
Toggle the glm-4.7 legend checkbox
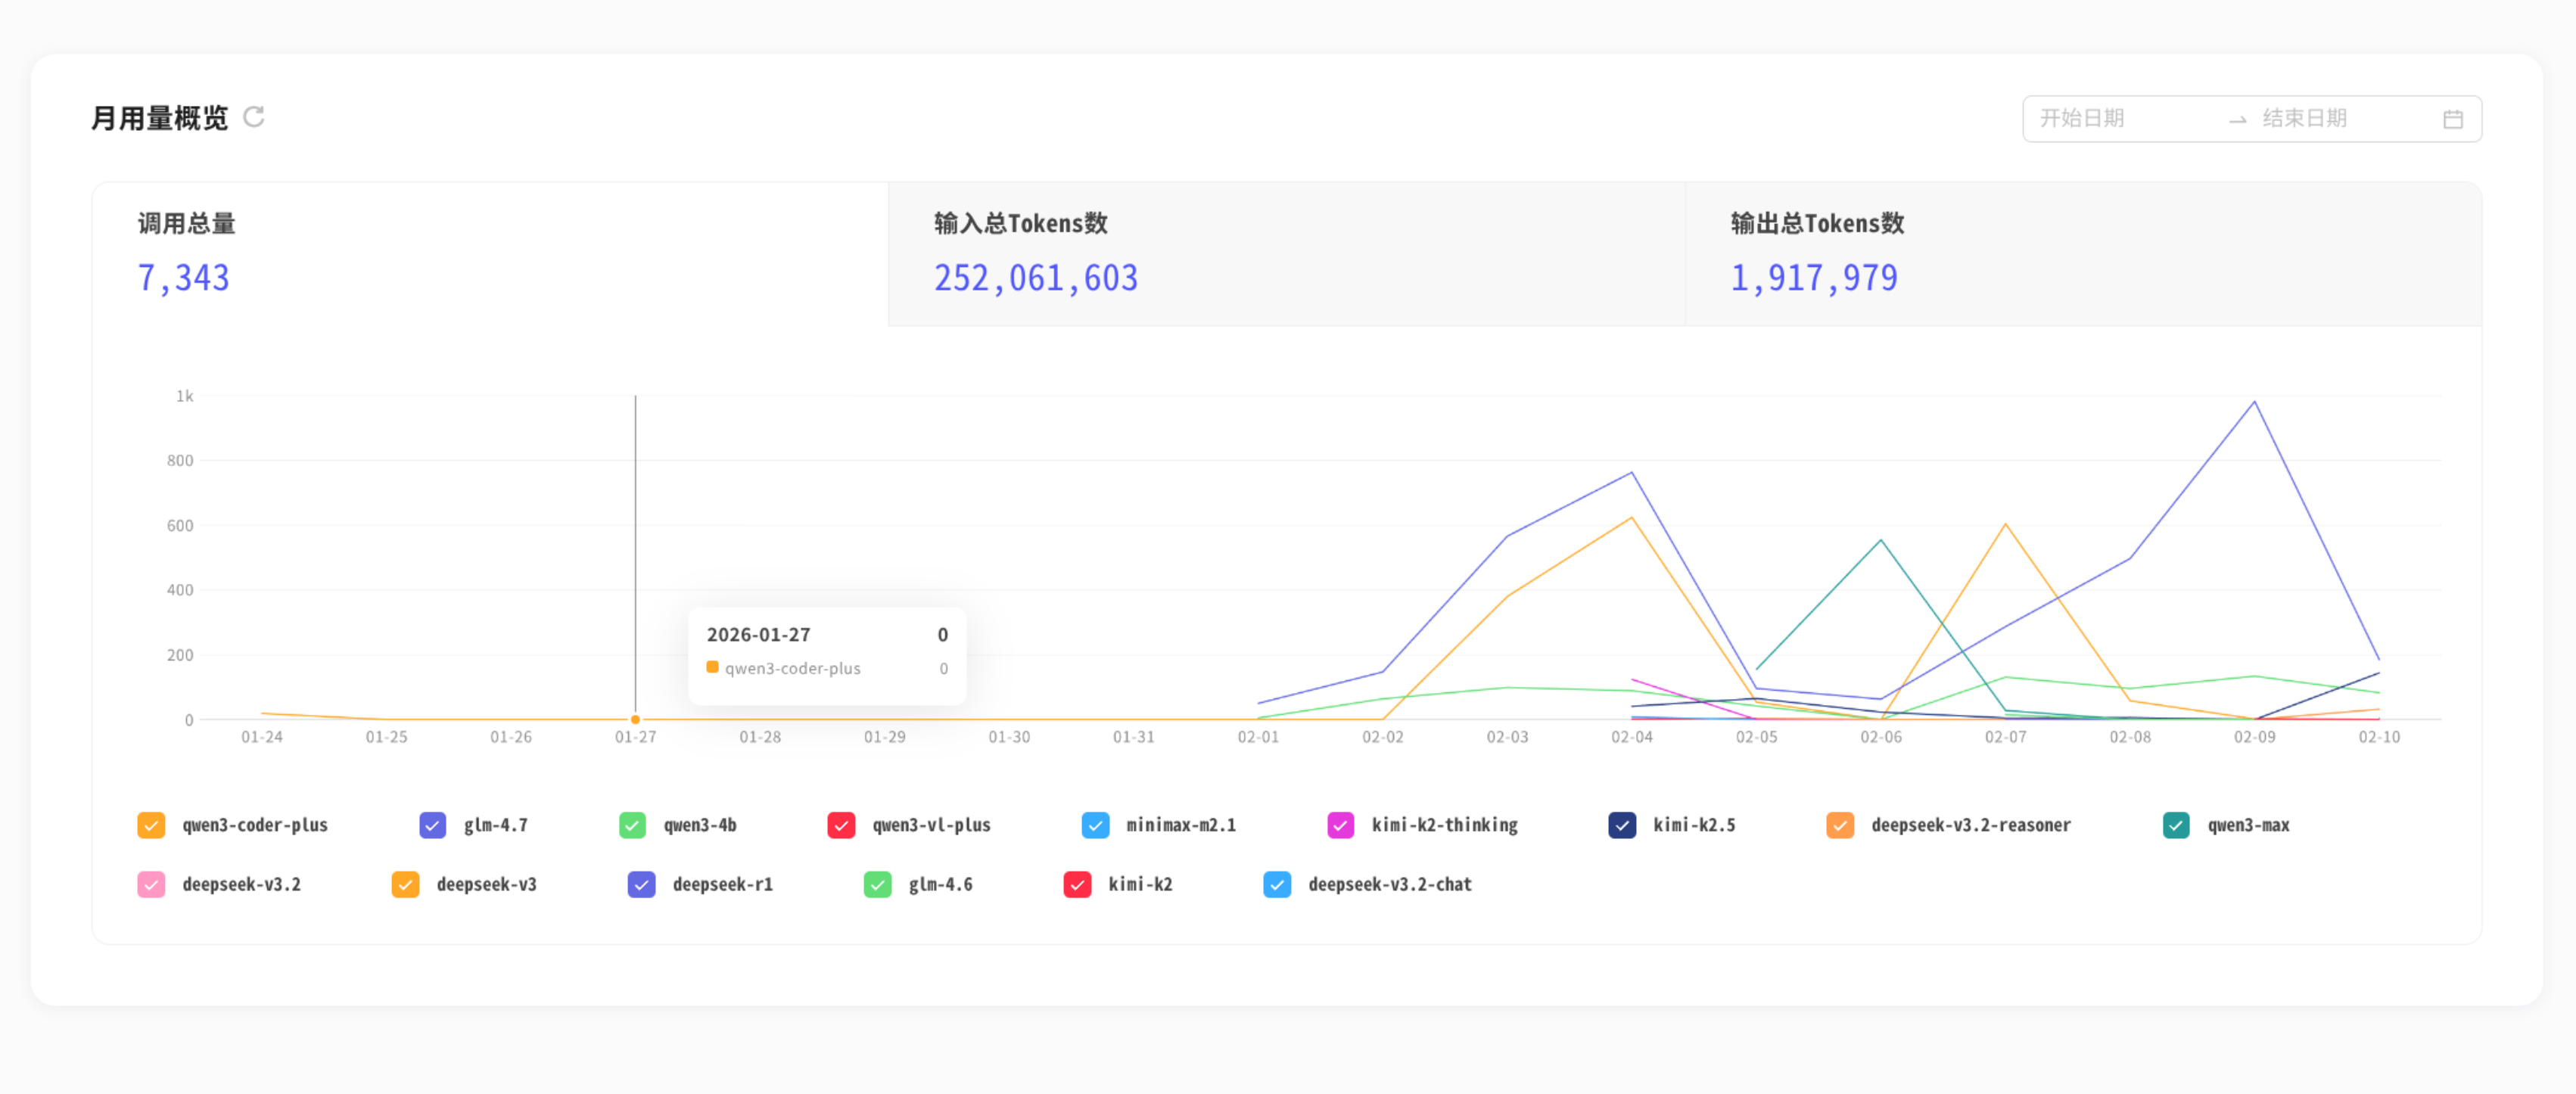pyautogui.click(x=432, y=825)
